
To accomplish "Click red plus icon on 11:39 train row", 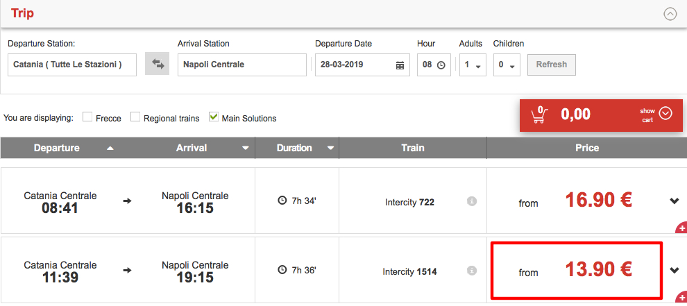I will tap(681, 298).
